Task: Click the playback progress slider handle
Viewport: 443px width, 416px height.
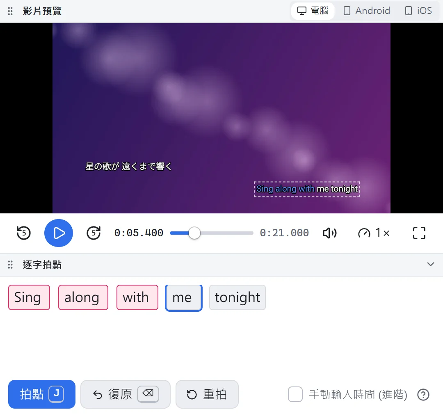Action: [x=194, y=233]
